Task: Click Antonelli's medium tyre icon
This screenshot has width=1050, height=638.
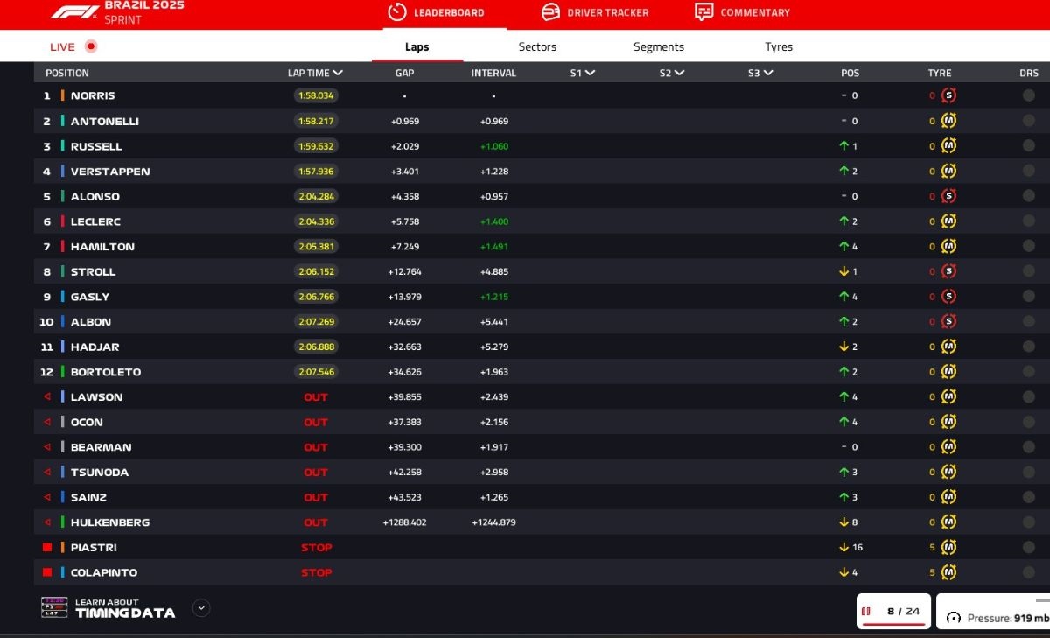Action: coord(948,121)
